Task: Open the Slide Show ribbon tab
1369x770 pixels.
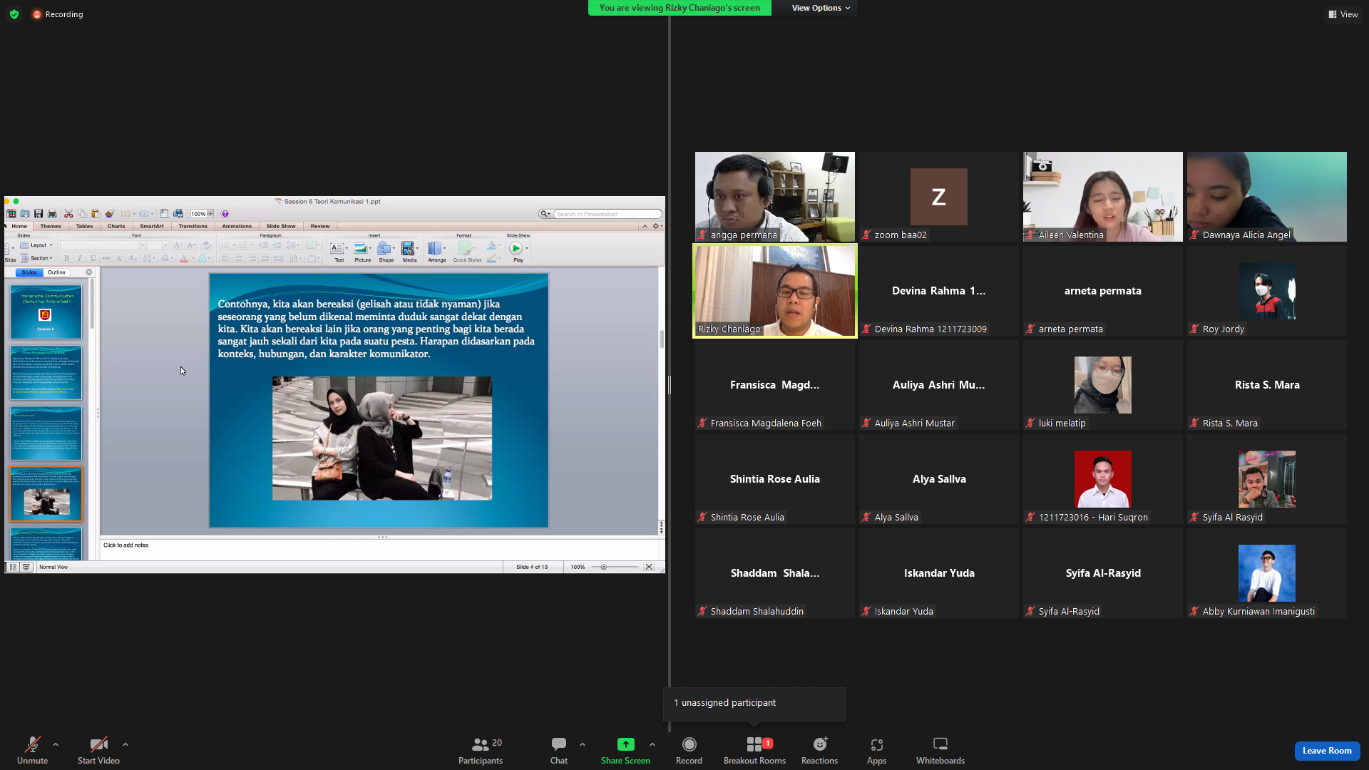Action: 281,227
